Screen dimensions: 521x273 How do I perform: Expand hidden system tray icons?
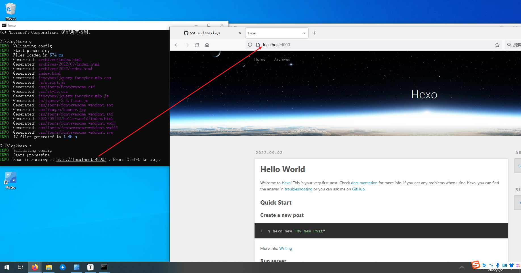(462, 267)
